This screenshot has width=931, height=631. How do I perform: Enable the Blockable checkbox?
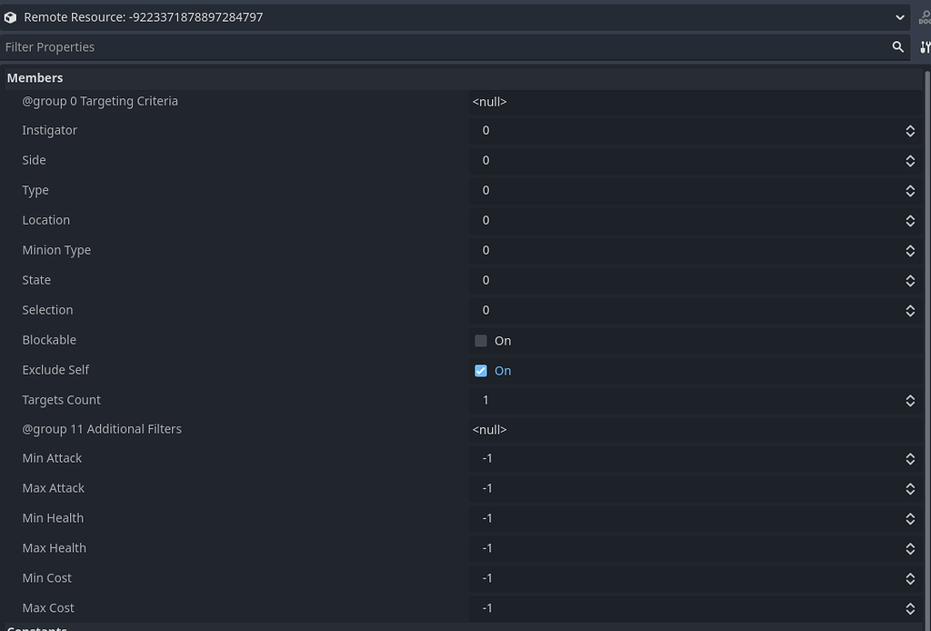click(480, 341)
